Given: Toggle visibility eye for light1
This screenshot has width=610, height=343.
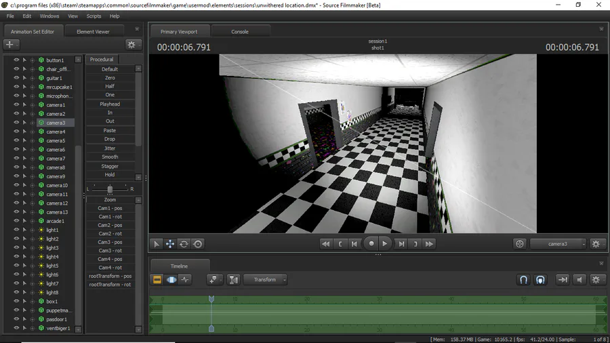Looking at the screenshot, I should tap(16, 230).
